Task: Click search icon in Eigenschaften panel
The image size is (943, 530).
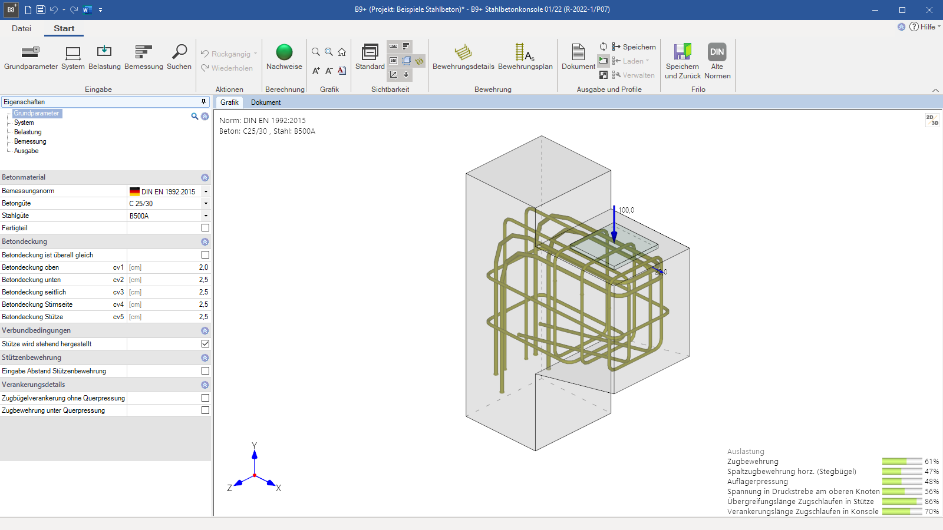Action: pyautogui.click(x=194, y=117)
